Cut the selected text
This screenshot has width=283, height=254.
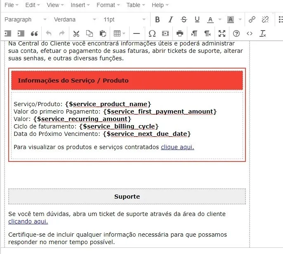pyautogui.click(x=76, y=33)
